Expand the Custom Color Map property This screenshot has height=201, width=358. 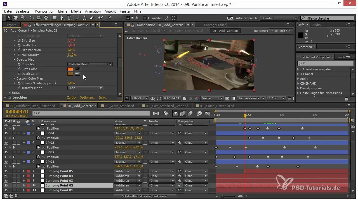coord(14,78)
